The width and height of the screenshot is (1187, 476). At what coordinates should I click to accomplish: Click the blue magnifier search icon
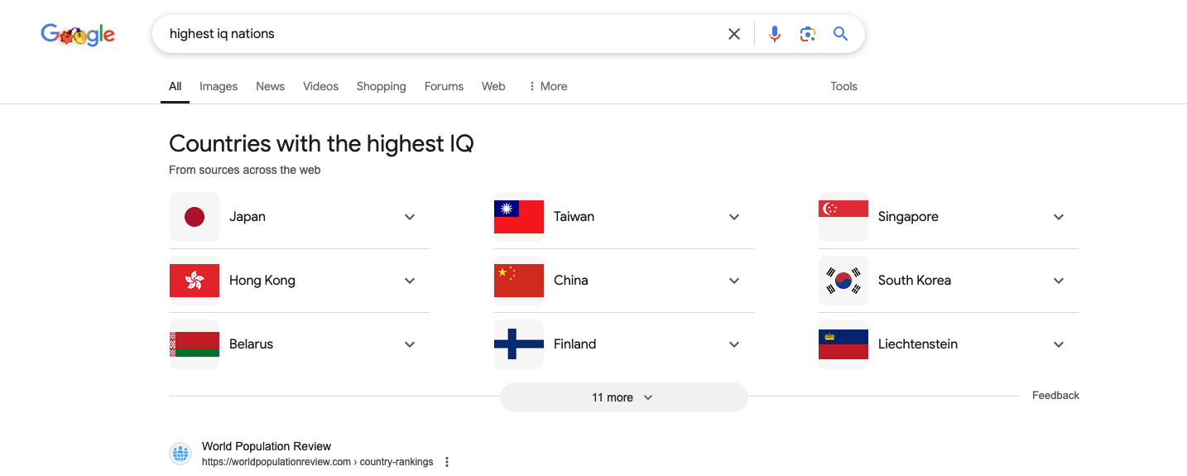click(841, 34)
